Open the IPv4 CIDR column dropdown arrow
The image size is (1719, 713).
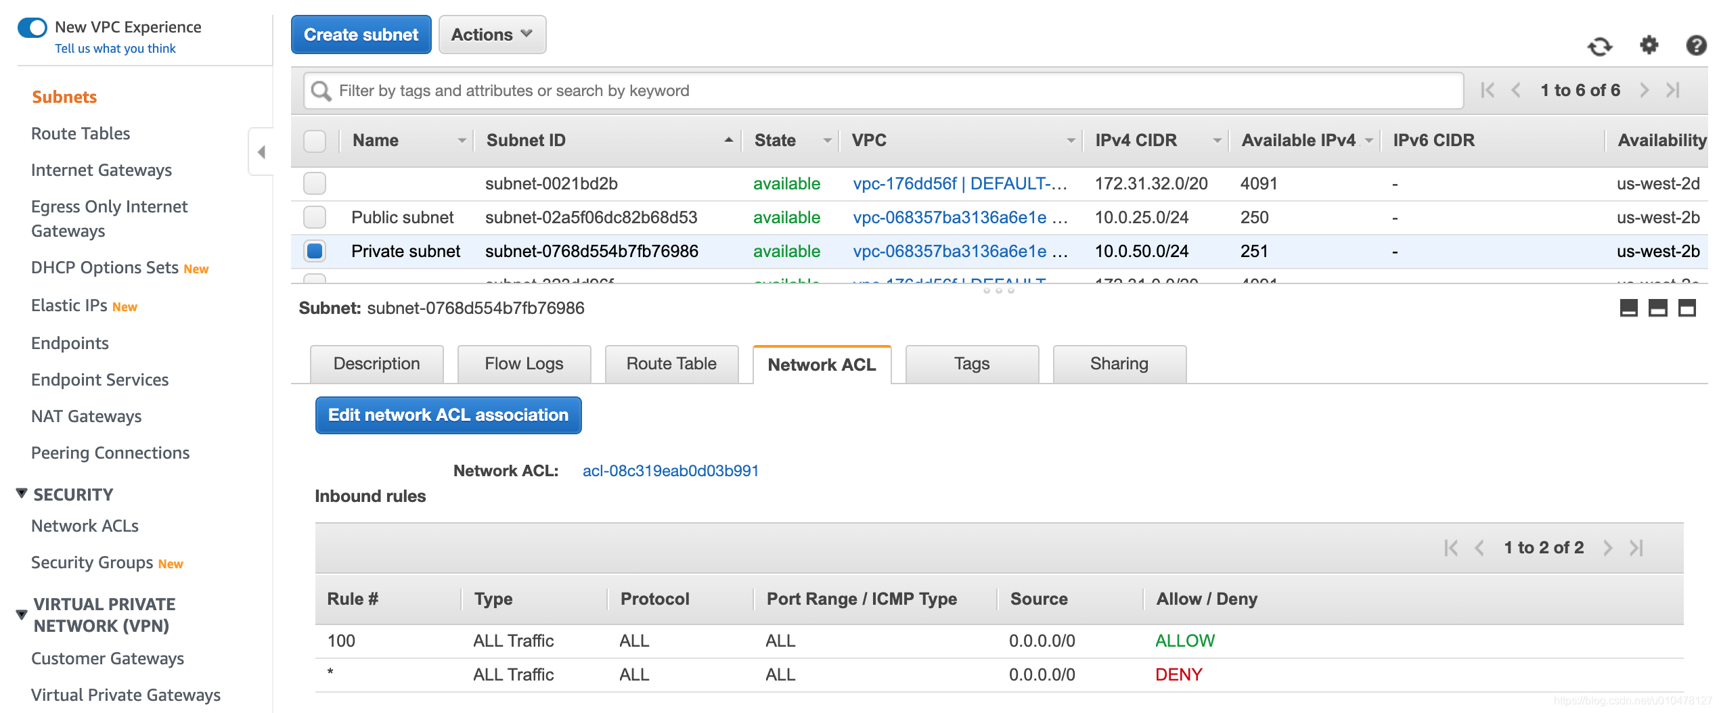point(1217,141)
